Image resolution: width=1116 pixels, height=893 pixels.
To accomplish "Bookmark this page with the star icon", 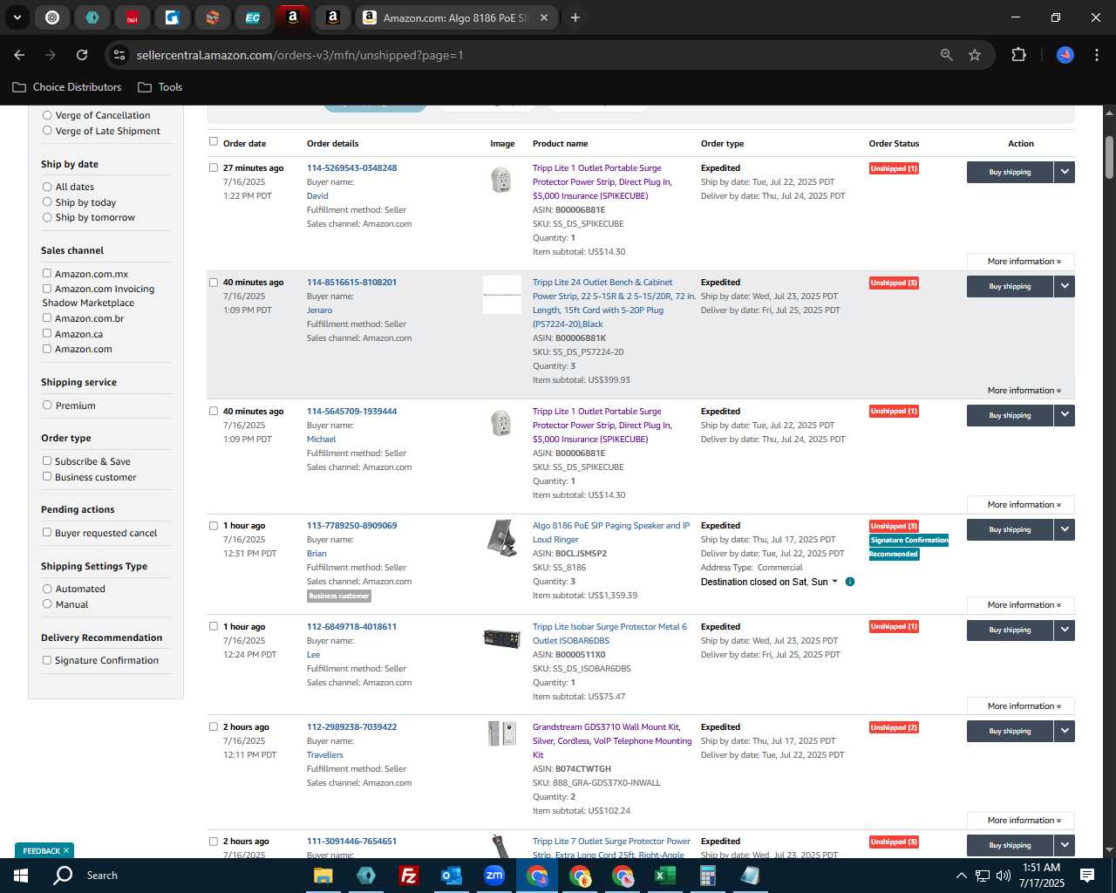I will click(x=975, y=55).
